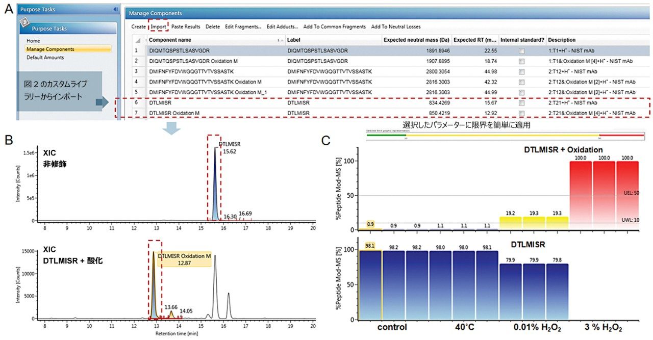Select component DTLMISR Oxidation M in row 7
This screenshot has height=340, width=653.
(174, 112)
